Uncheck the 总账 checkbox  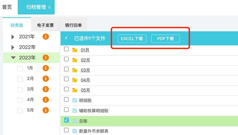coord(66,120)
